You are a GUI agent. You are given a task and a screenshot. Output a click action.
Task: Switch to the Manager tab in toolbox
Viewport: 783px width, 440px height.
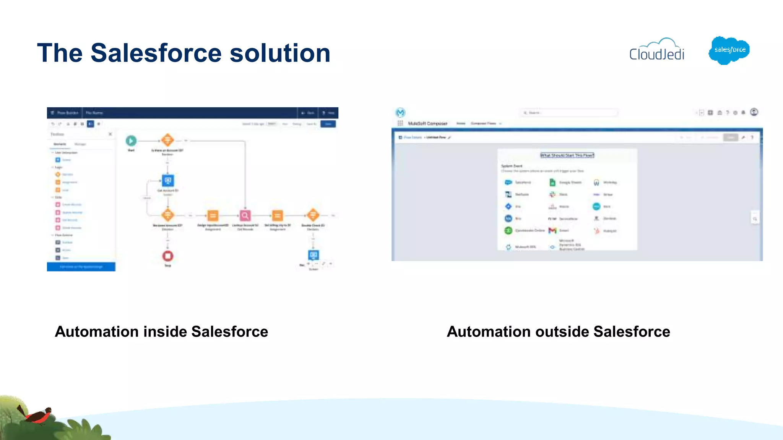coord(80,144)
